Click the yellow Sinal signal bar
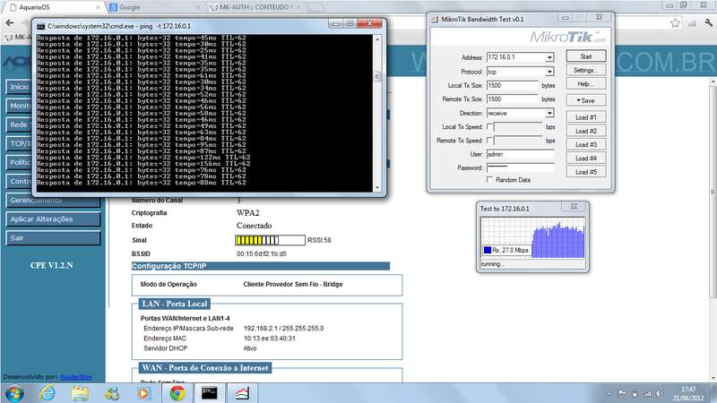 point(270,240)
